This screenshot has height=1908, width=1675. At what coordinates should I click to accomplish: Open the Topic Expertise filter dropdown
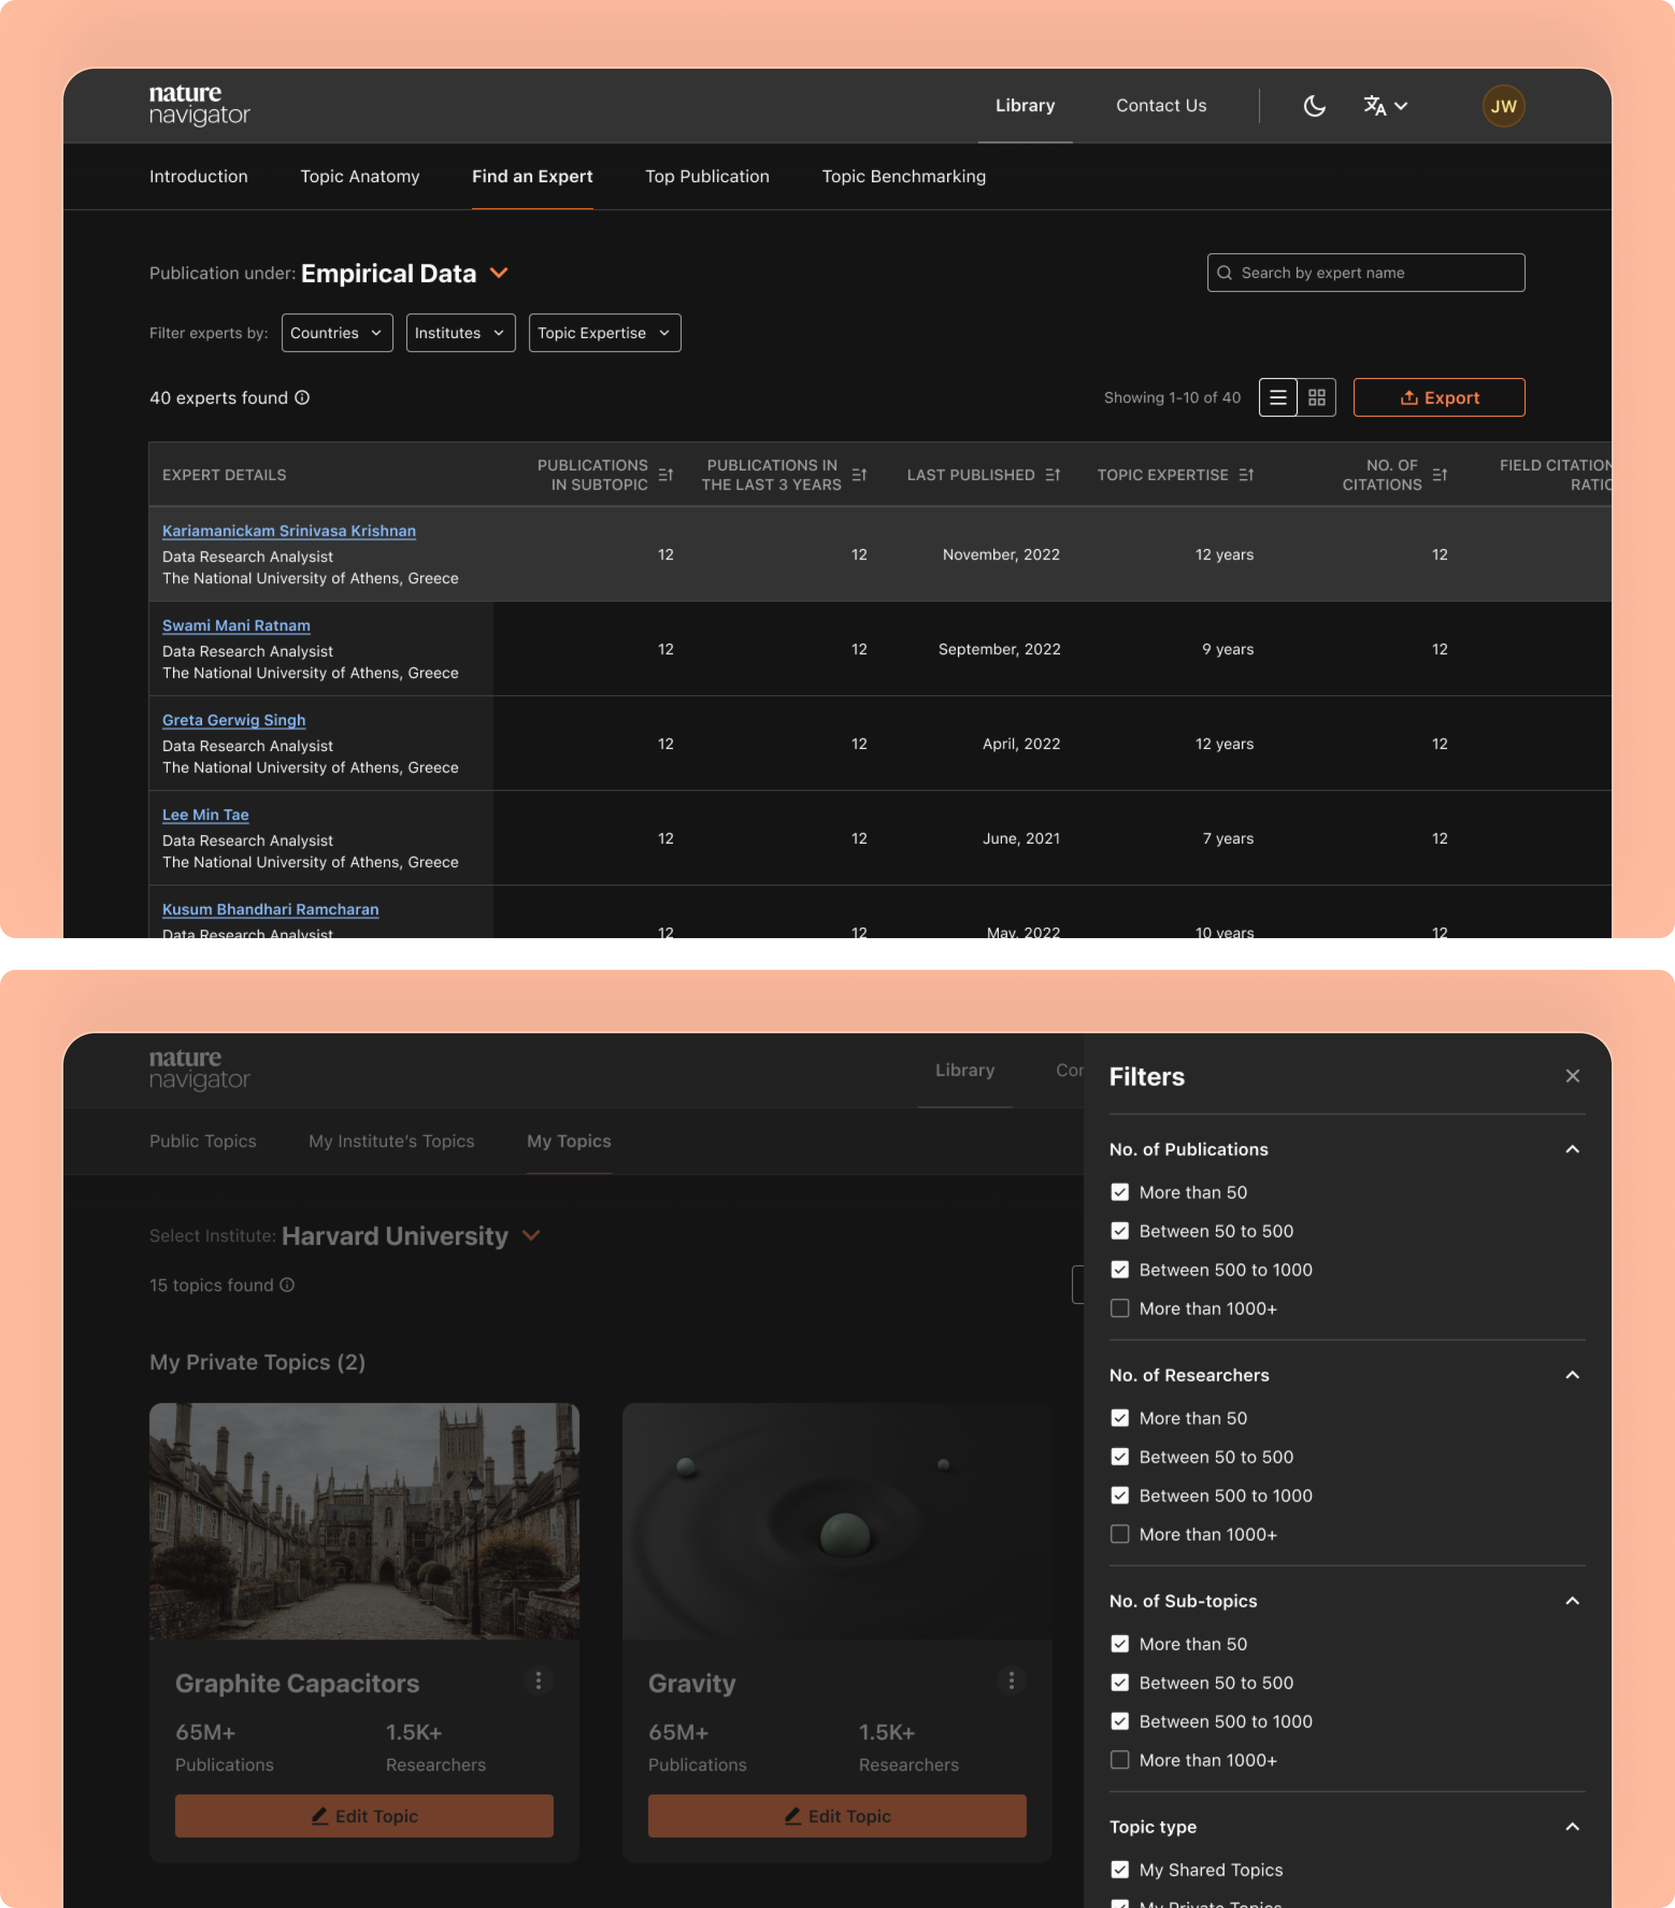(x=604, y=333)
